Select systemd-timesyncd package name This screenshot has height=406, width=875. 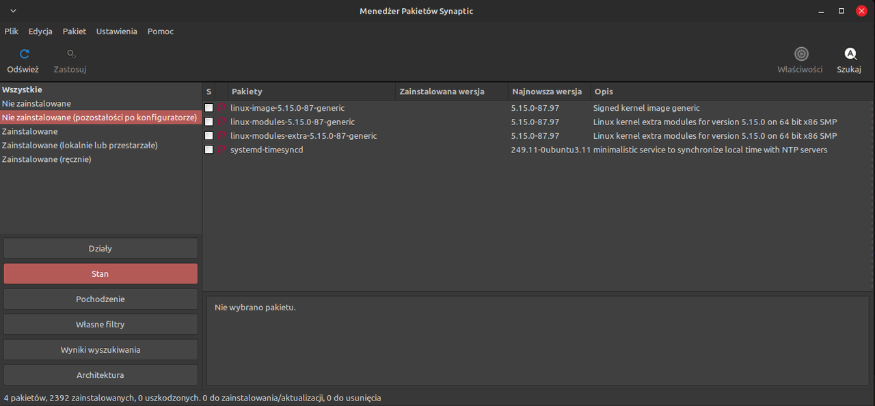pos(267,150)
